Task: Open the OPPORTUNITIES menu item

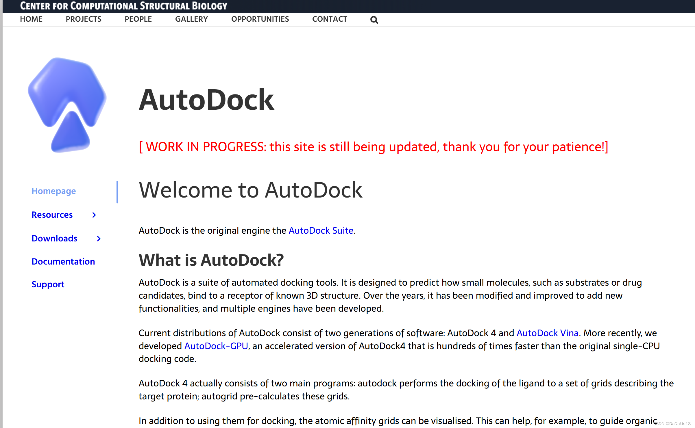Action: (x=260, y=19)
